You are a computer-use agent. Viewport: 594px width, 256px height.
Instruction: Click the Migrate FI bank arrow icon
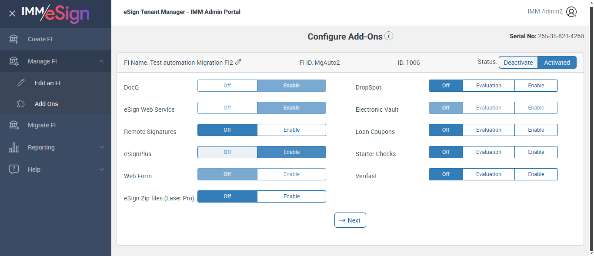click(x=14, y=125)
